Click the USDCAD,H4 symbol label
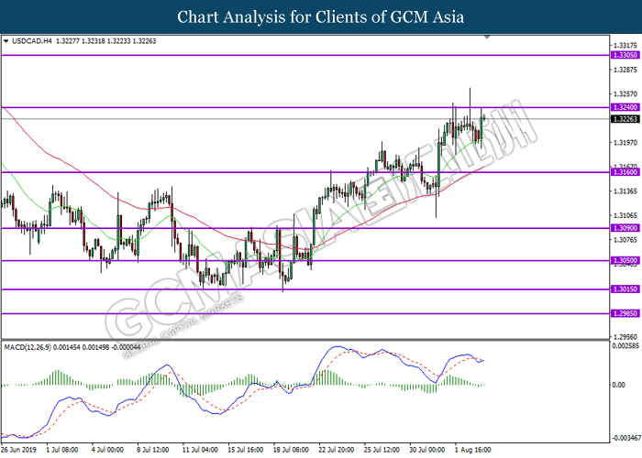The width and height of the screenshot is (642, 458). (x=32, y=40)
